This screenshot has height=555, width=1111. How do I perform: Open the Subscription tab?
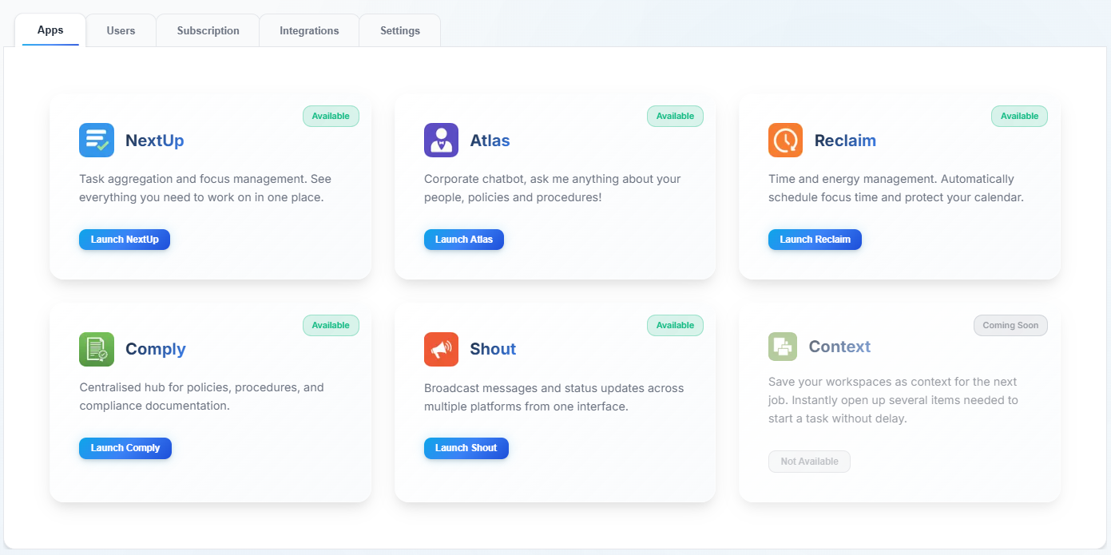click(x=207, y=30)
